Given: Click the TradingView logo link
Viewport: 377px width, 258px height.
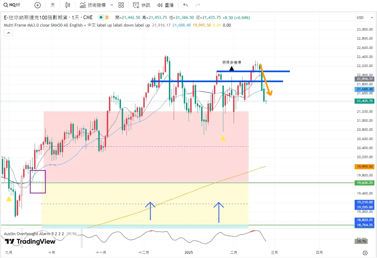Looking at the screenshot, I should (30, 242).
